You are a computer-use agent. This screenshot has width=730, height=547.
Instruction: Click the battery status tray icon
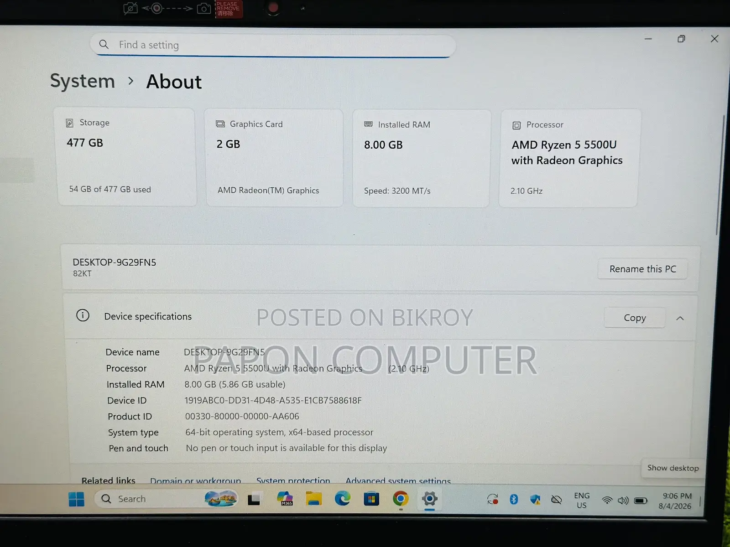pyautogui.click(x=641, y=501)
